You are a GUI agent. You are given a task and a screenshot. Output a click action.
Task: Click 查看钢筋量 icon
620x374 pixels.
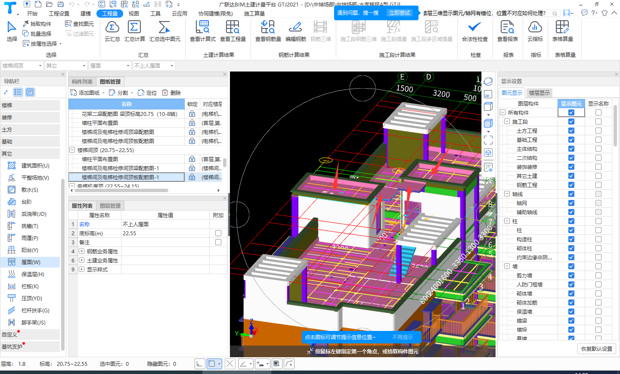pyautogui.click(x=268, y=27)
